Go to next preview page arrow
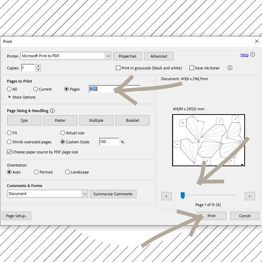 point(250,196)
